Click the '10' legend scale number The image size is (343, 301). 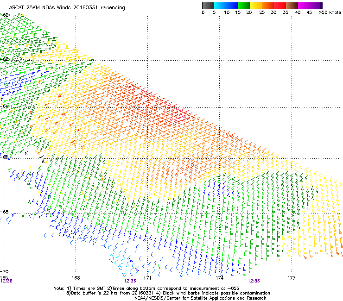coord(227,13)
